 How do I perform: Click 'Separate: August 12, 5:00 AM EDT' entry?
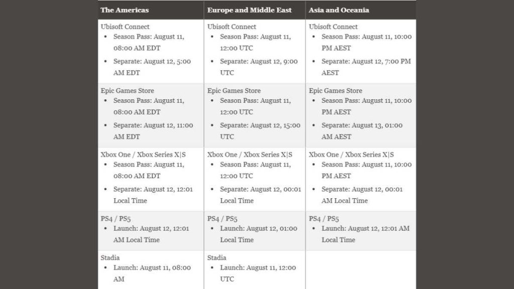pos(152,67)
